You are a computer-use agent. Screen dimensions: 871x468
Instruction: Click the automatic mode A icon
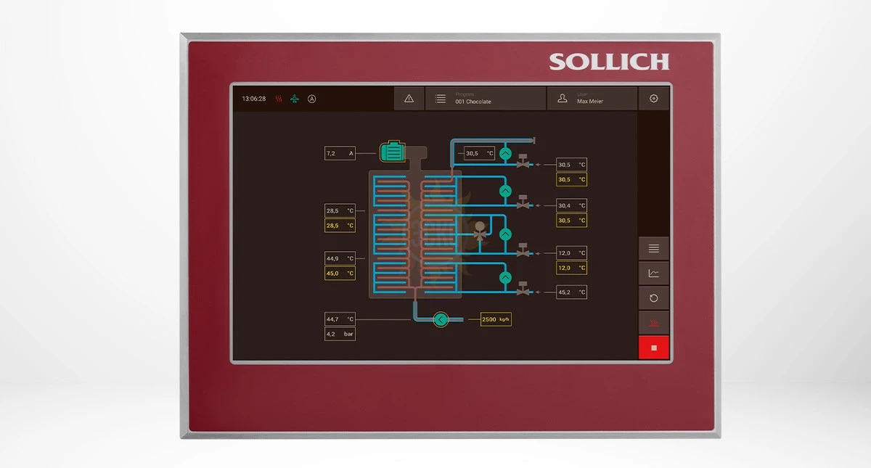click(312, 99)
